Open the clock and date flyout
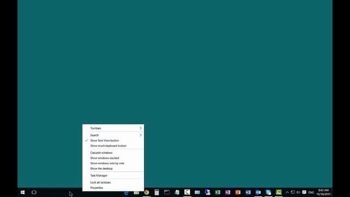 323,192
